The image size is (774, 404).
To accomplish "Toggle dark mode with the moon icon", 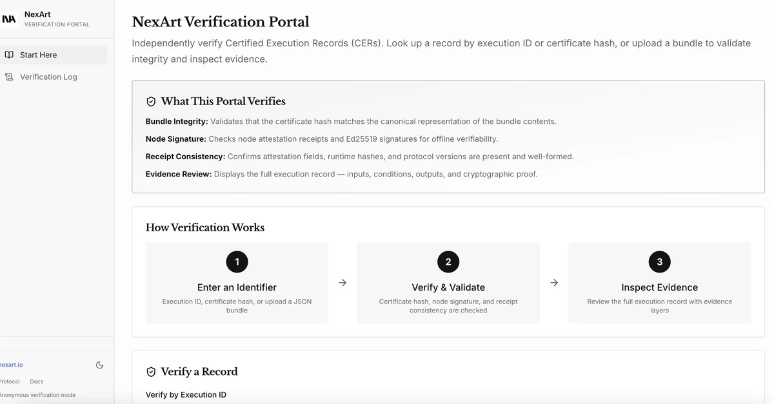I will (x=99, y=365).
